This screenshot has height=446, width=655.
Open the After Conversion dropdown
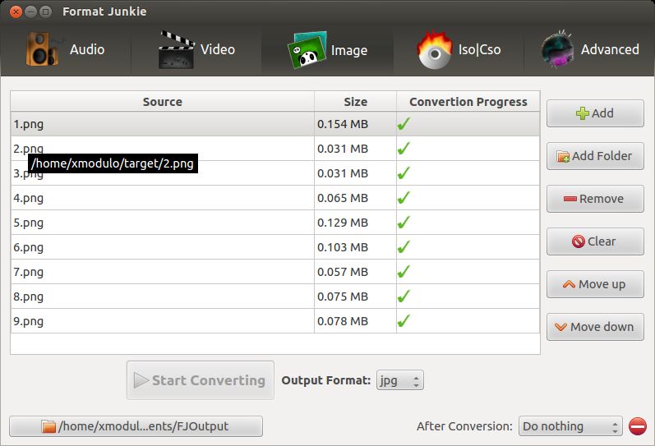(x=570, y=426)
